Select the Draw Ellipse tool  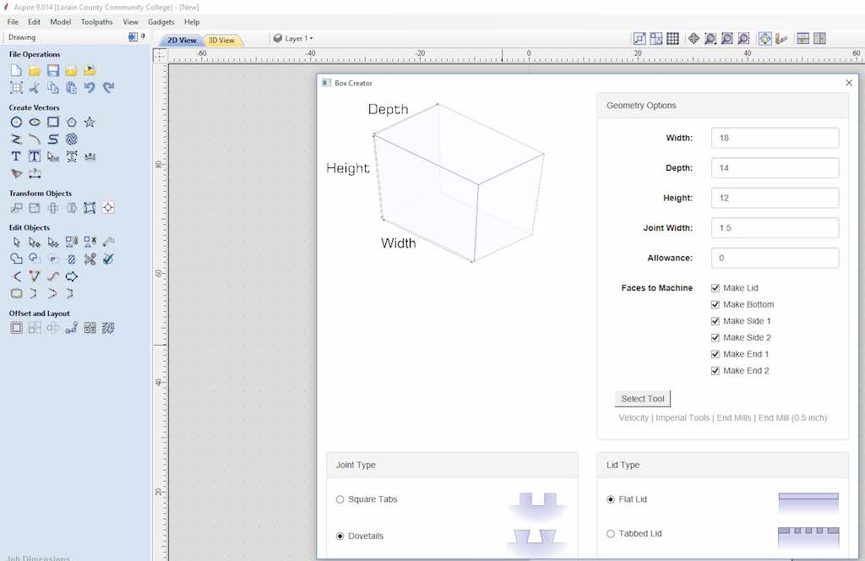[x=35, y=123]
